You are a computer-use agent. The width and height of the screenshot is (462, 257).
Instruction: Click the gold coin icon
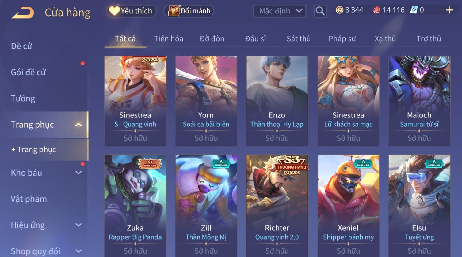[339, 10]
